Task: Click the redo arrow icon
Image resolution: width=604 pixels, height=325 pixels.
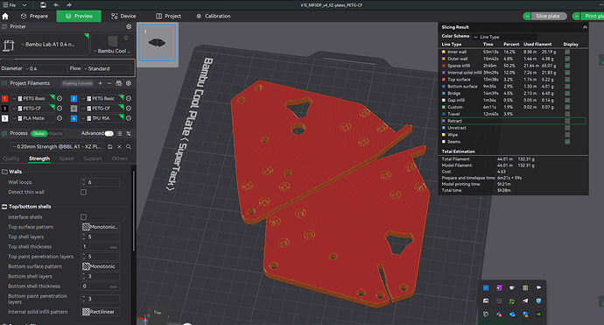Action: pyautogui.click(x=69, y=5)
